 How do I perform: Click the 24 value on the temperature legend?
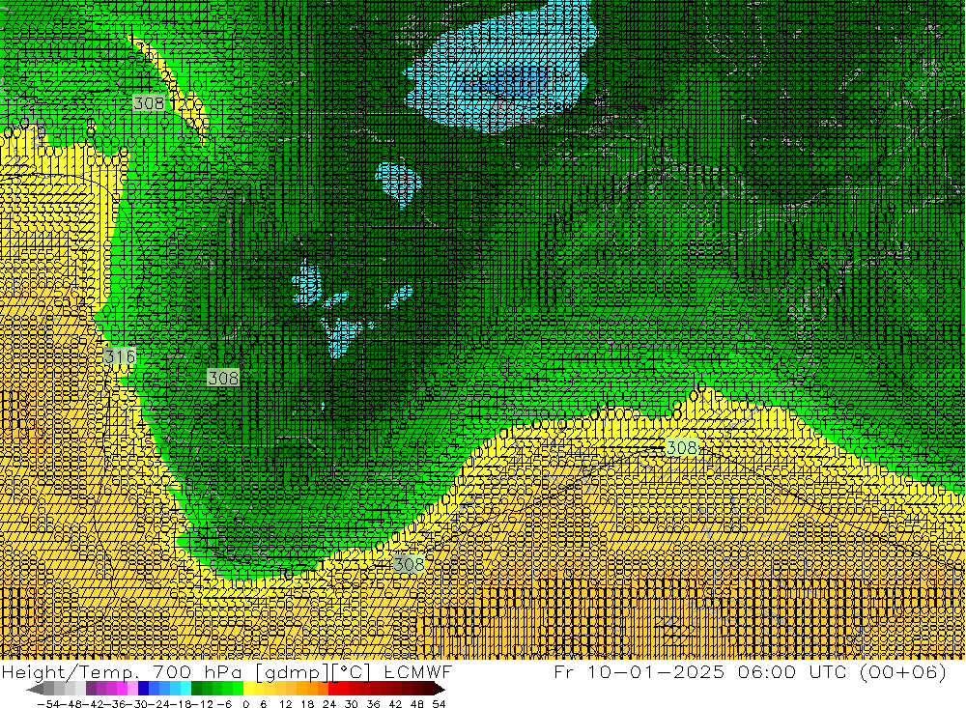click(x=329, y=704)
